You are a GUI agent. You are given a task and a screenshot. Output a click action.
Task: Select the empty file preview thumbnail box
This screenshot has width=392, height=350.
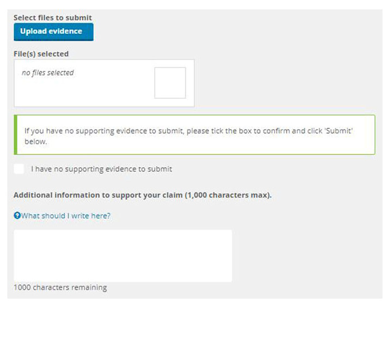[170, 83]
